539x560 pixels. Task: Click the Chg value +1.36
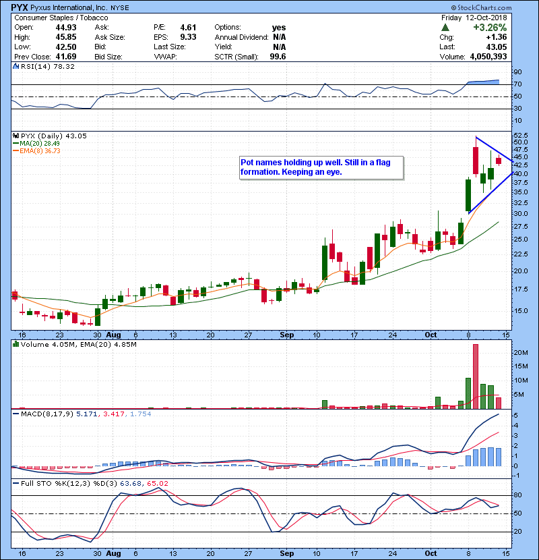pos(496,37)
